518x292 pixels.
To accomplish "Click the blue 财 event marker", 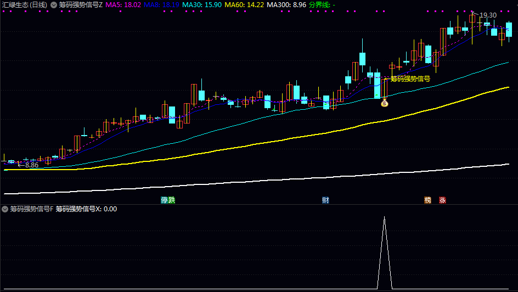I will click(x=325, y=200).
